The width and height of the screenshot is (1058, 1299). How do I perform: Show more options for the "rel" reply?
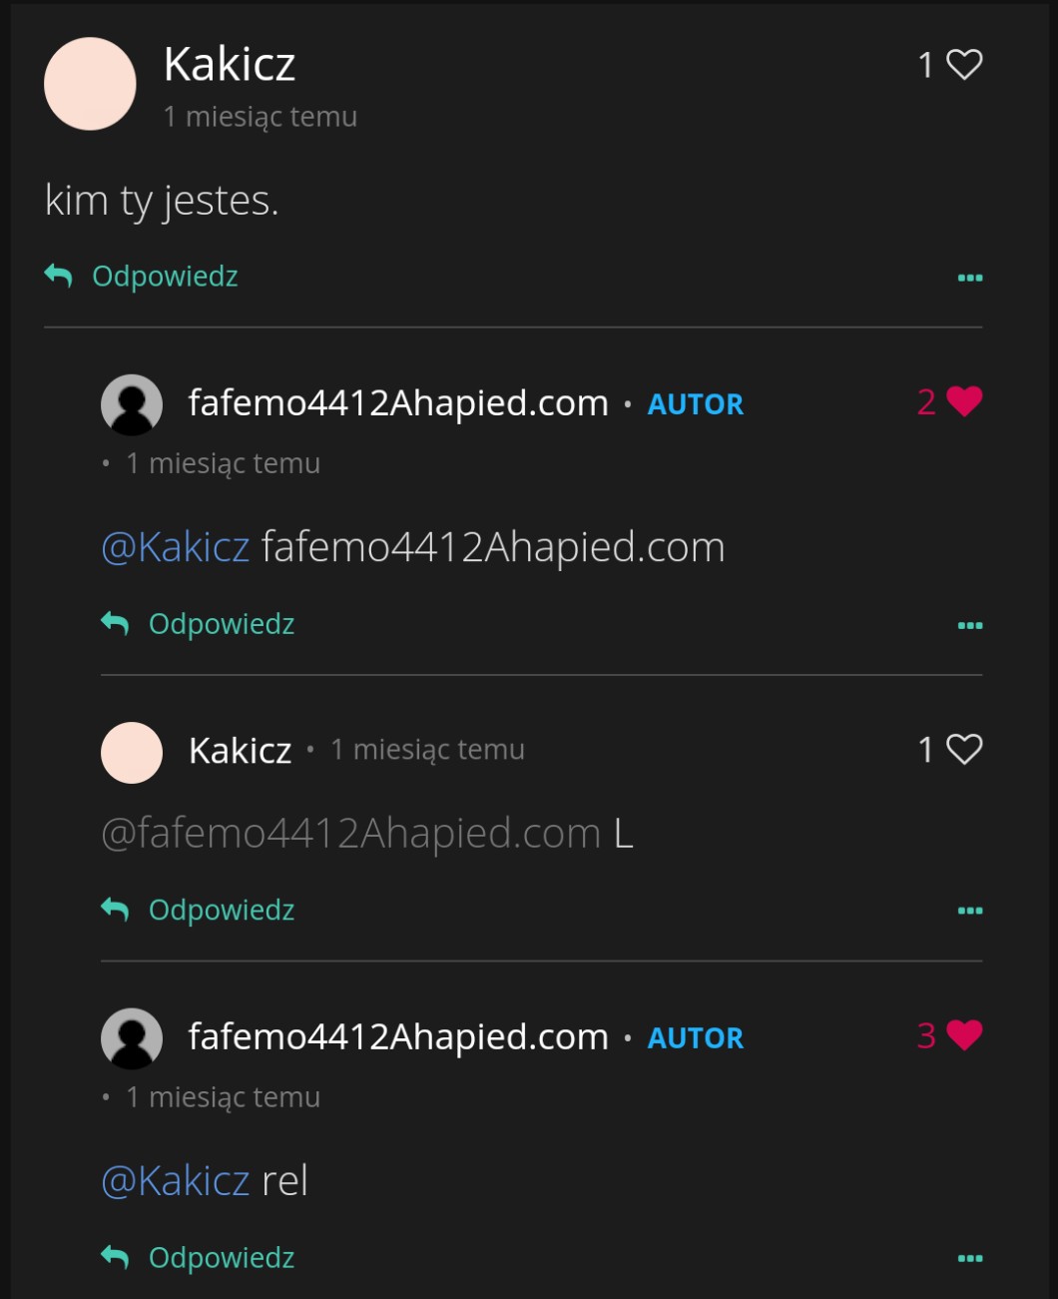tap(970, 1258)
